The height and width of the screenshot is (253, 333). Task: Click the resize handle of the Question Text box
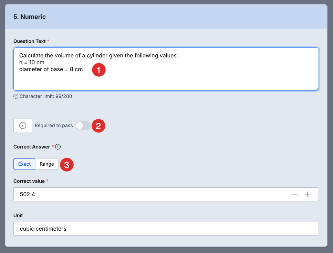[317, 89]
